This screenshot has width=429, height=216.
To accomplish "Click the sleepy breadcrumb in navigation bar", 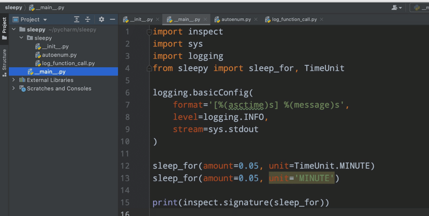I will coord(13,8).
